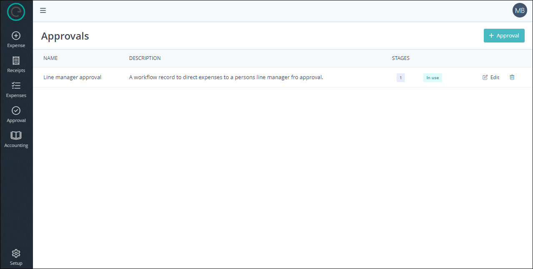
Task: Click the STAGES column header
Action: click(x=401, y=58)
